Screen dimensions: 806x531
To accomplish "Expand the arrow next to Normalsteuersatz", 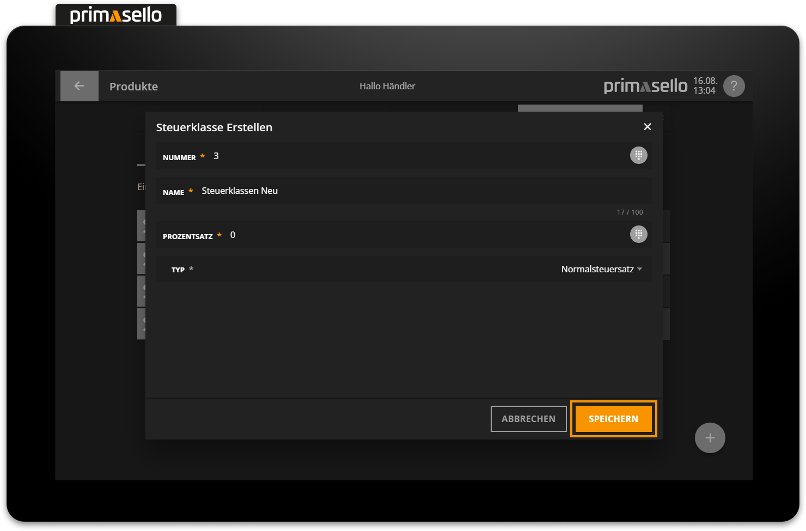I will point(640,269).
